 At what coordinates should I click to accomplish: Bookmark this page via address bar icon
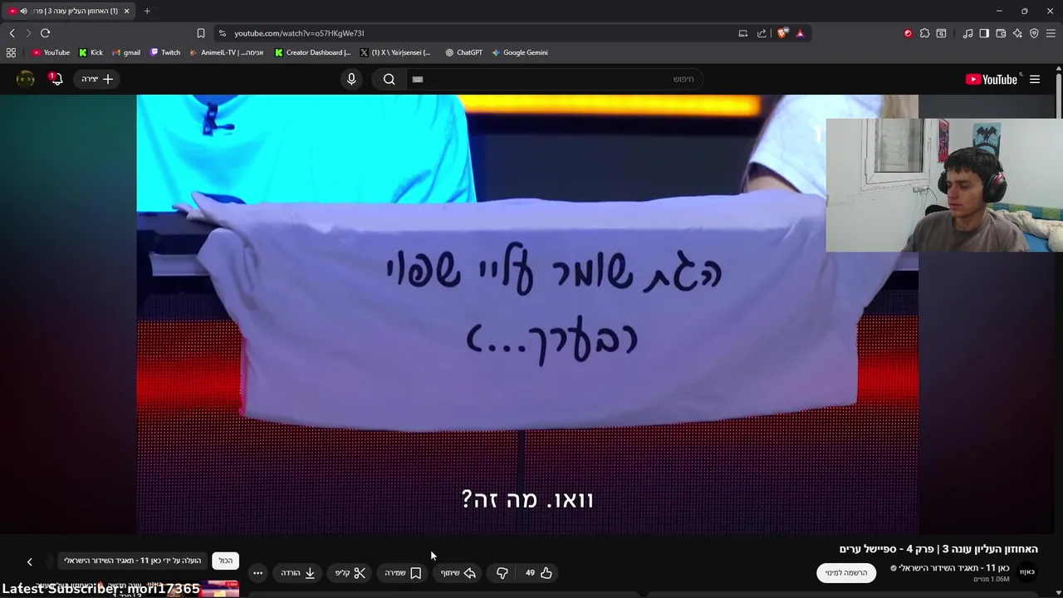[200, 33]
